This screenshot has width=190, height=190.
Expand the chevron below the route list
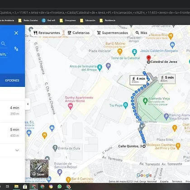(17, 150)
